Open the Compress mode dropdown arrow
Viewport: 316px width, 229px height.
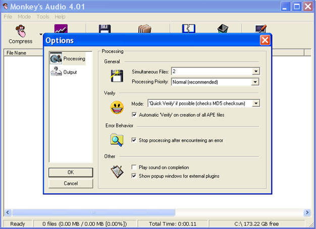(x=41, y=34)
